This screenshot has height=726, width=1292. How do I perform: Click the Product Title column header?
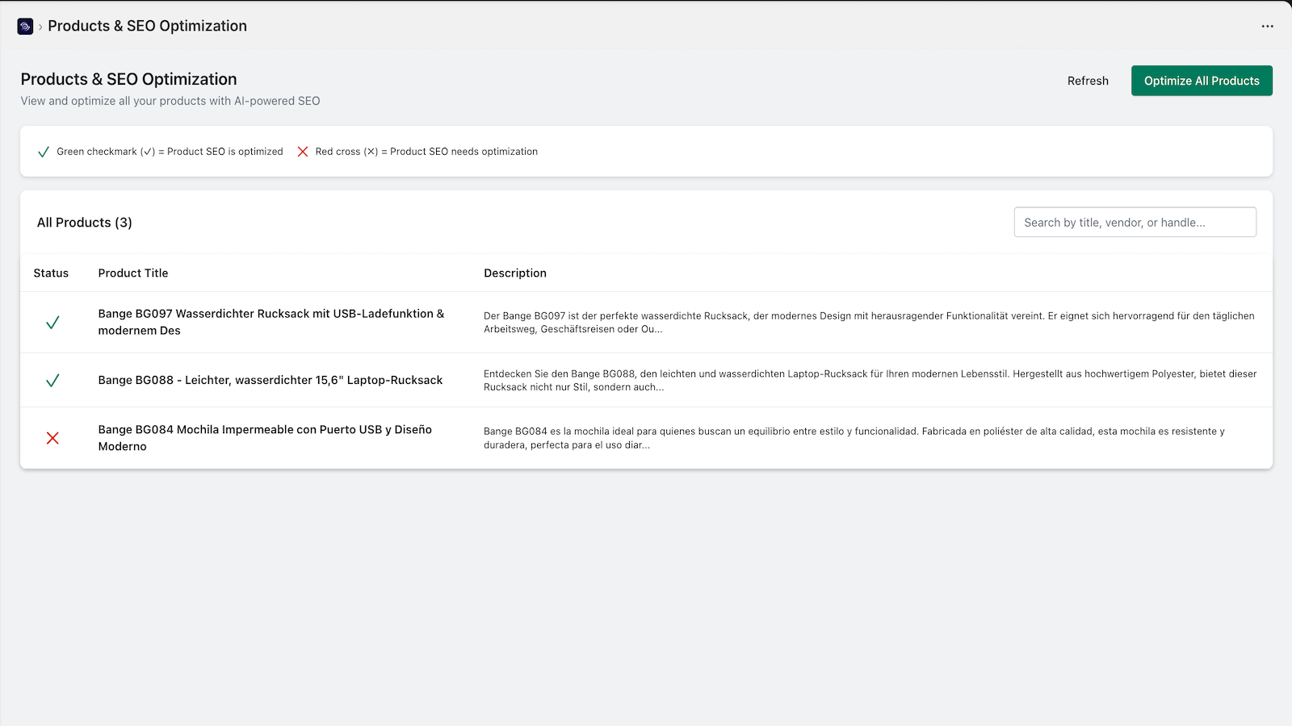[x=132, y=273]
